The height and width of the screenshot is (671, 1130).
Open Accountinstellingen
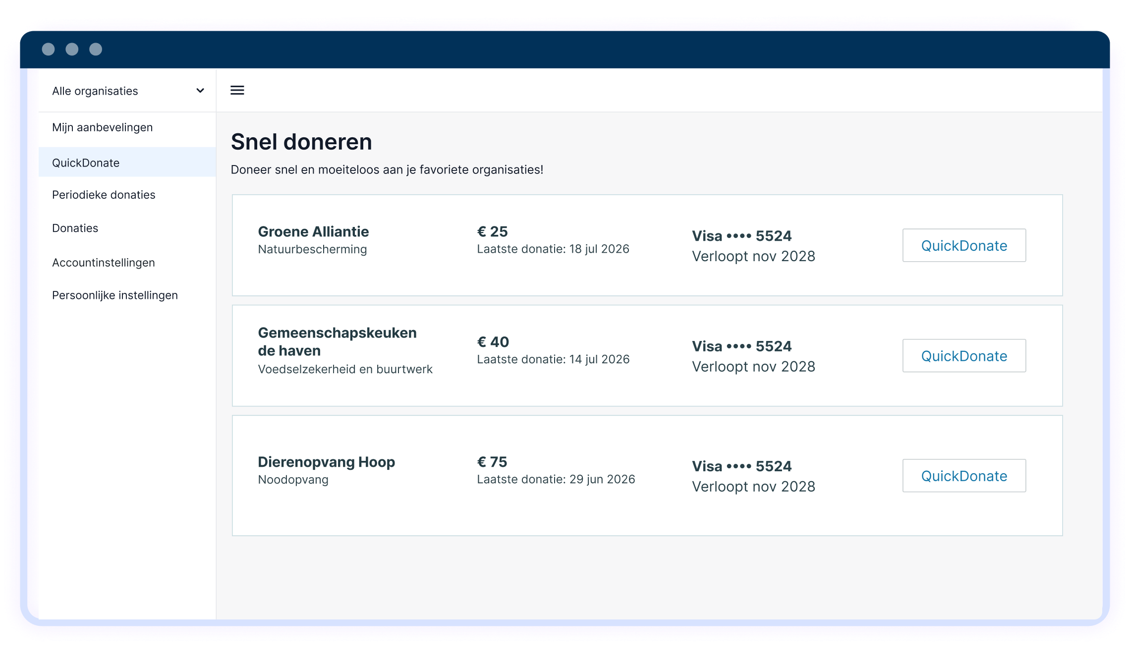click(103, 263)
